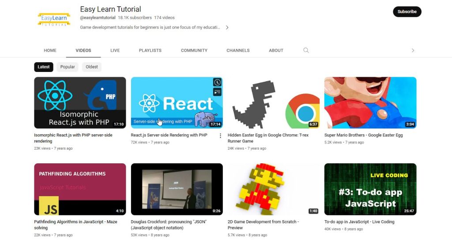Sort videos by Oldest

[x=92, y=67]
